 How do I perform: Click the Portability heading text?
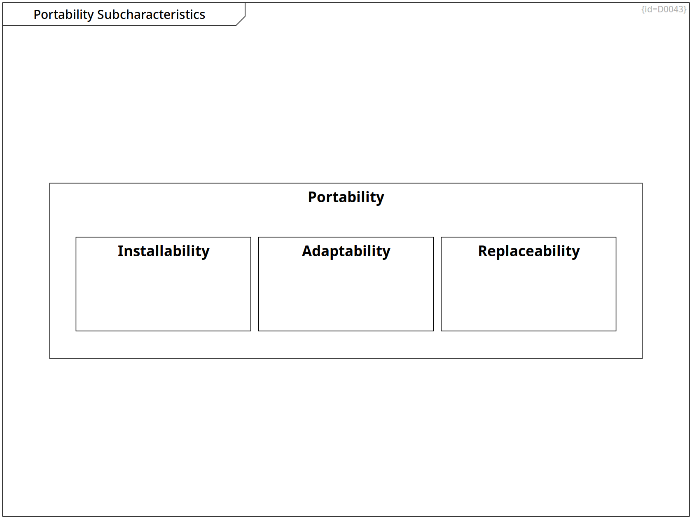(346, 197)
